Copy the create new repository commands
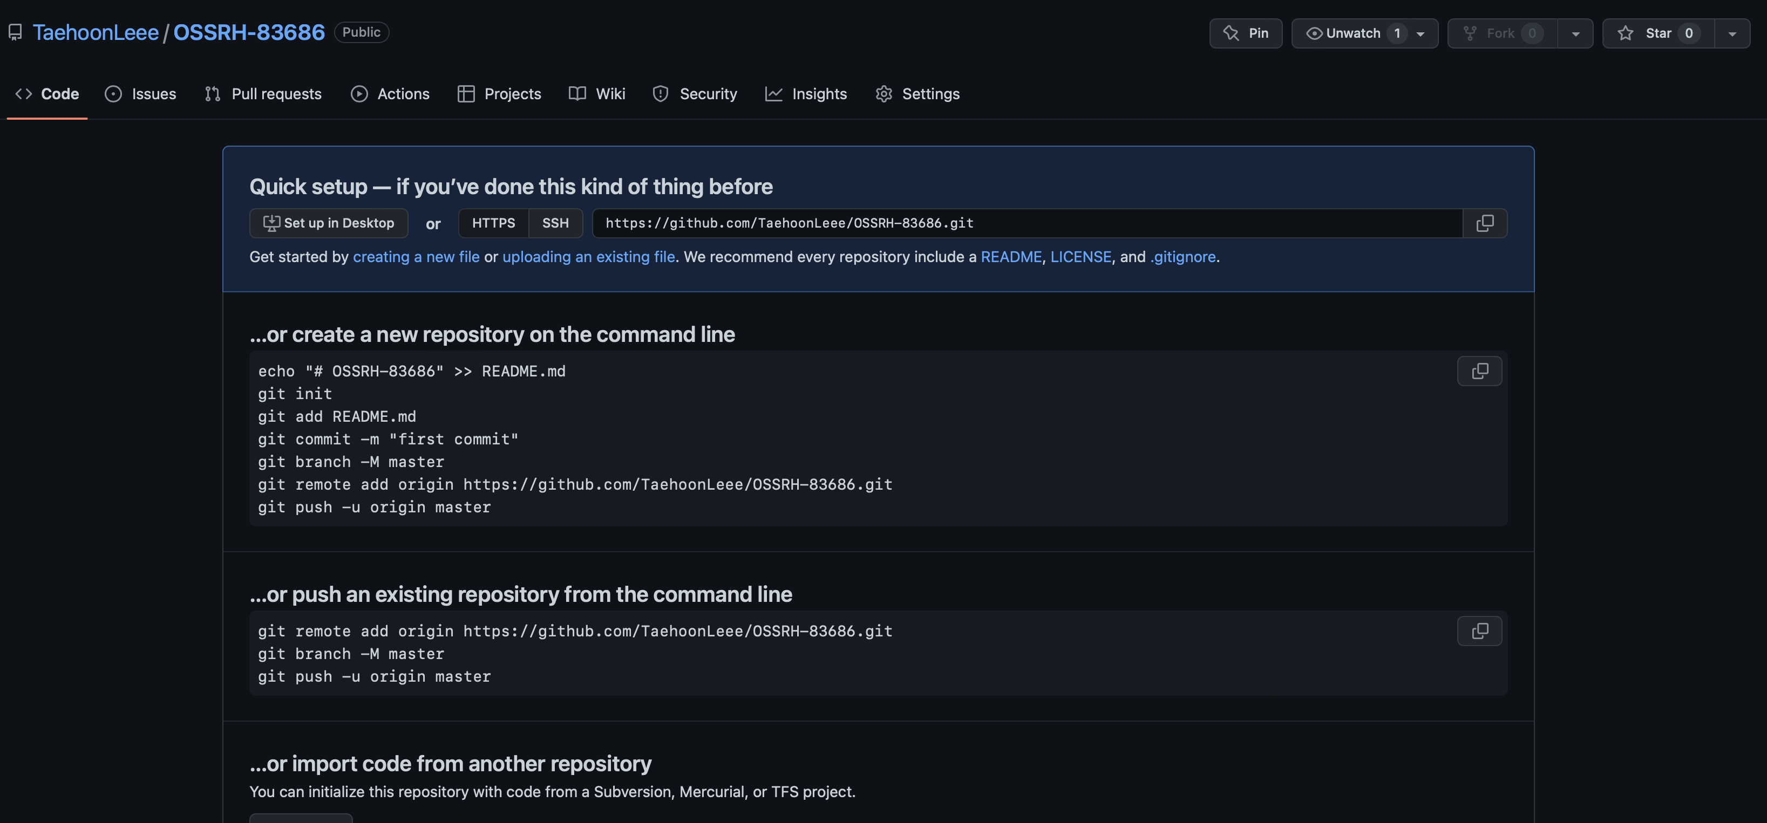This screenshot has height=823, width=1767. [1479, 372]
